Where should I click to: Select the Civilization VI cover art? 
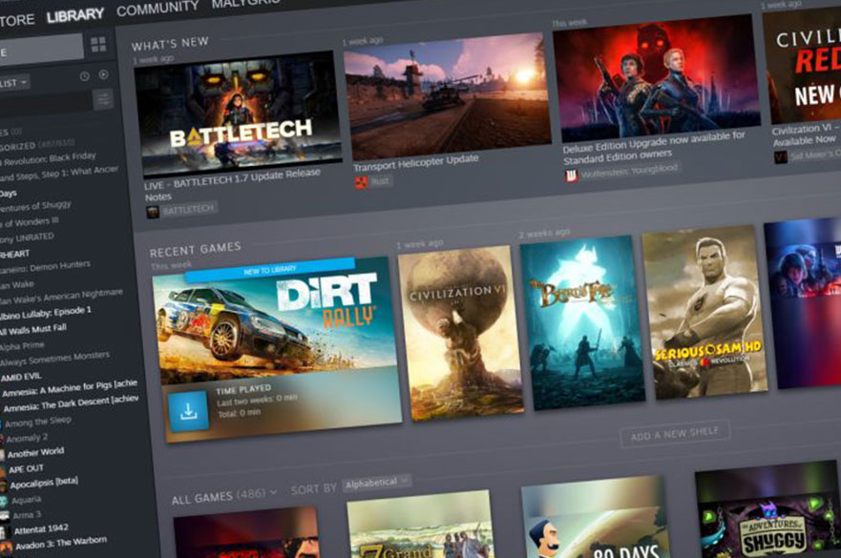pos(461,333)
